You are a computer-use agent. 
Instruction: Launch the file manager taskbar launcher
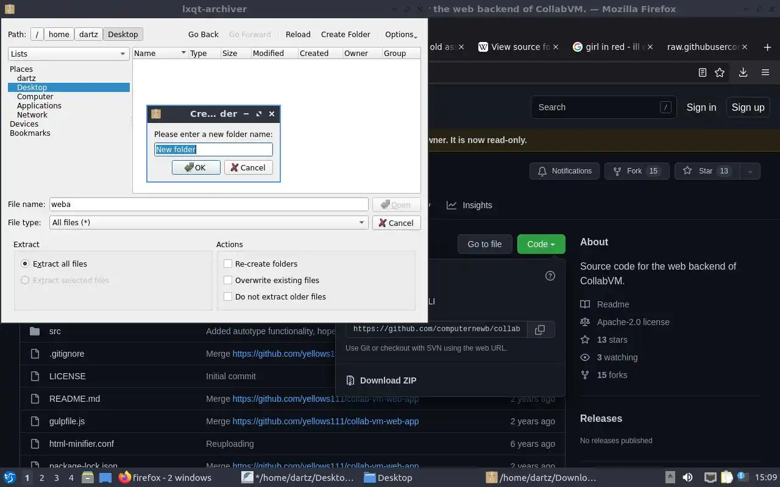point(87,478)
